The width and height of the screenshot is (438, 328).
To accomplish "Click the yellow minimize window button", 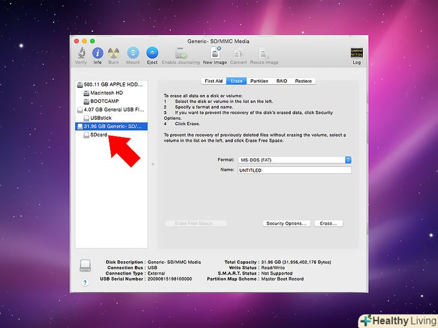I will [84, 41].
